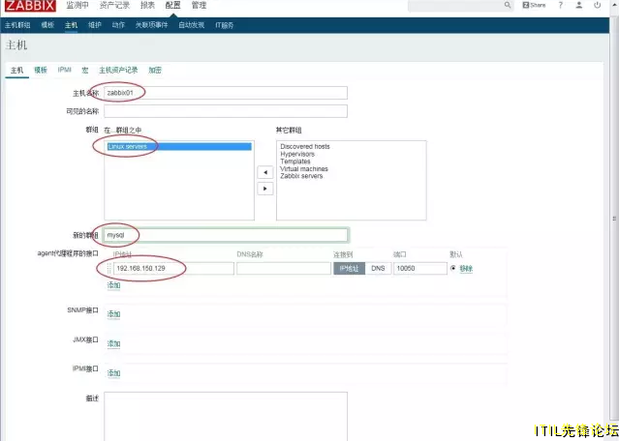619x441 pixels.
Task: Click the search magnifier icon
Action: [508, 5]
